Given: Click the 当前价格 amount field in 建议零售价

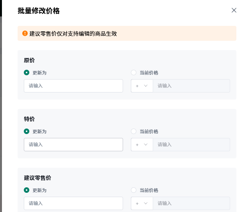Looking at the screenshot, I should tap(191, 203).
